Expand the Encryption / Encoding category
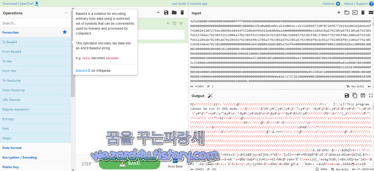This screenshot has height=171, width=374. [20, 157]
